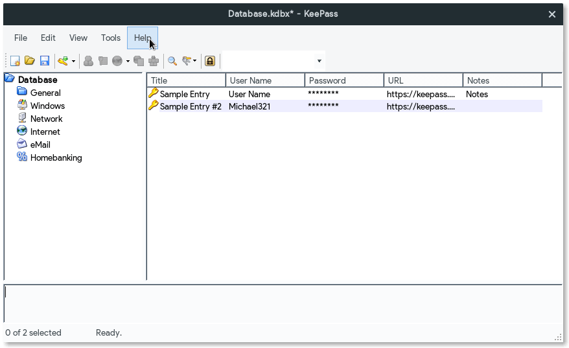The width and height of the screenshot is (569, 348).
Task: Click the Internet globe group icon
Action: 22,130
